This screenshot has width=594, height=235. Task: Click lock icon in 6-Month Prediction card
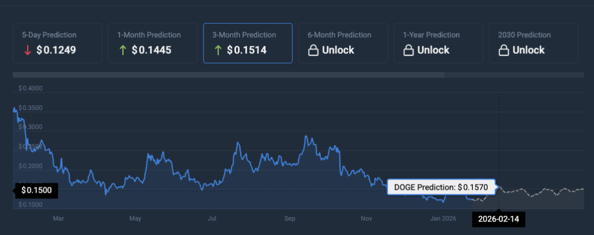click(313, 50)
